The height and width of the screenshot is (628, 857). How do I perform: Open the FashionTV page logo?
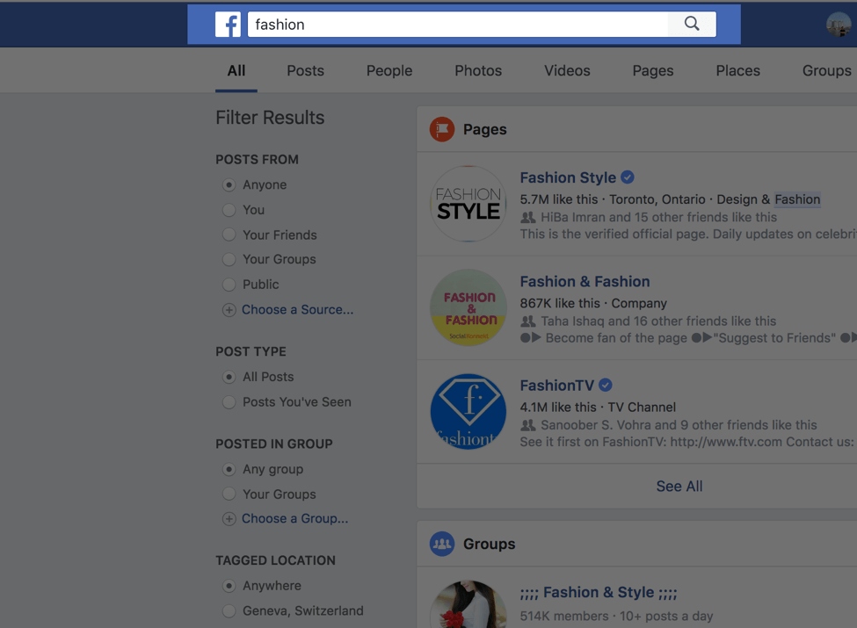click(x=468, y=411)
